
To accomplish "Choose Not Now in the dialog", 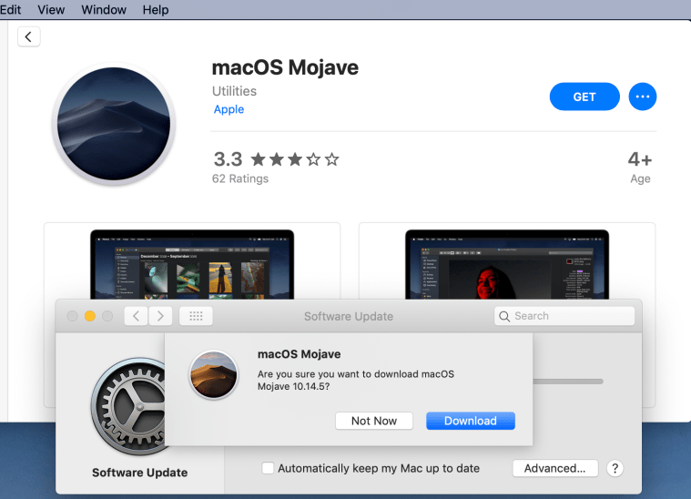I will tap(374, 421).
